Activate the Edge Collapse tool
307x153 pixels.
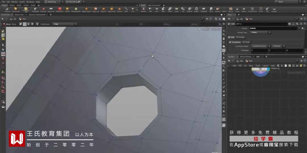click(x=86, y=10)
